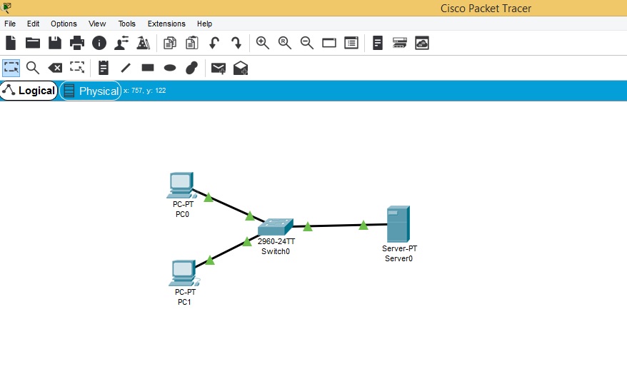Select the Draw Ellipse tool
Image resolution: width=627 pixels, height=374 pixels.
[x=170, y=68]
